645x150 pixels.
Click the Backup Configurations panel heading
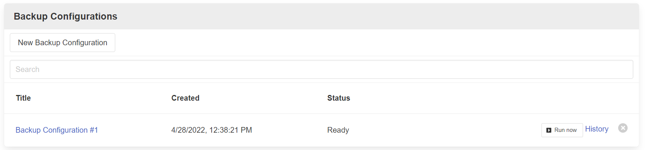[x=65, y=16]
